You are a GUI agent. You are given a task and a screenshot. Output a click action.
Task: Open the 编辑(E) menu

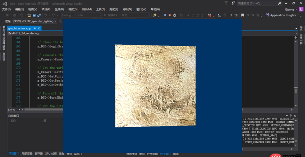point(19,9)
